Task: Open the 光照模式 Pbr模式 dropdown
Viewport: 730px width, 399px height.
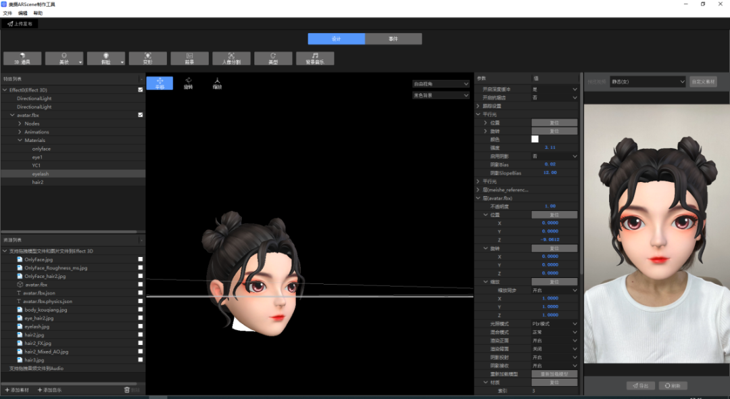Action: 554,323
